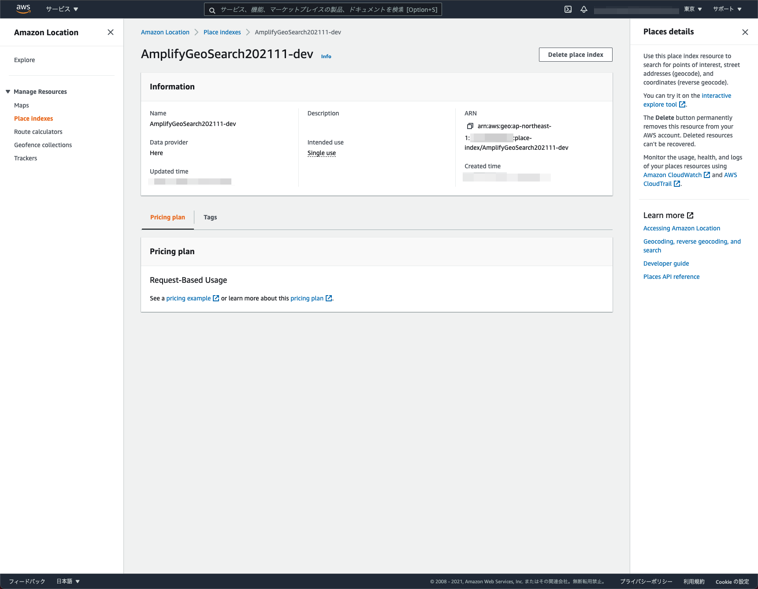
Task: Click the Request-Based Usage heading
Action: click(x=189, y=280)
